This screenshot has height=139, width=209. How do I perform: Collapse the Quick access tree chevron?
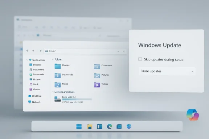coord(27,60)
